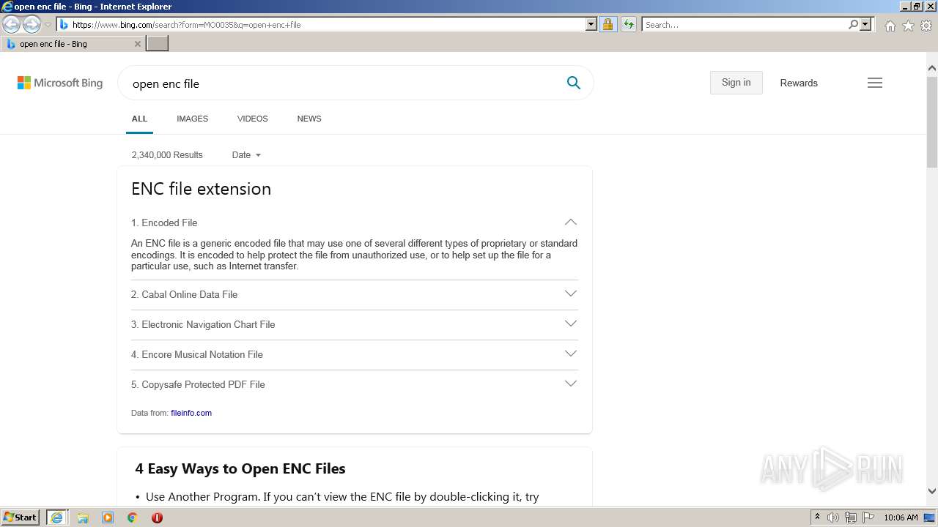This screenshot has height=527, width=938.
Task: Open a new blank tab
Action: coord(158,44)
